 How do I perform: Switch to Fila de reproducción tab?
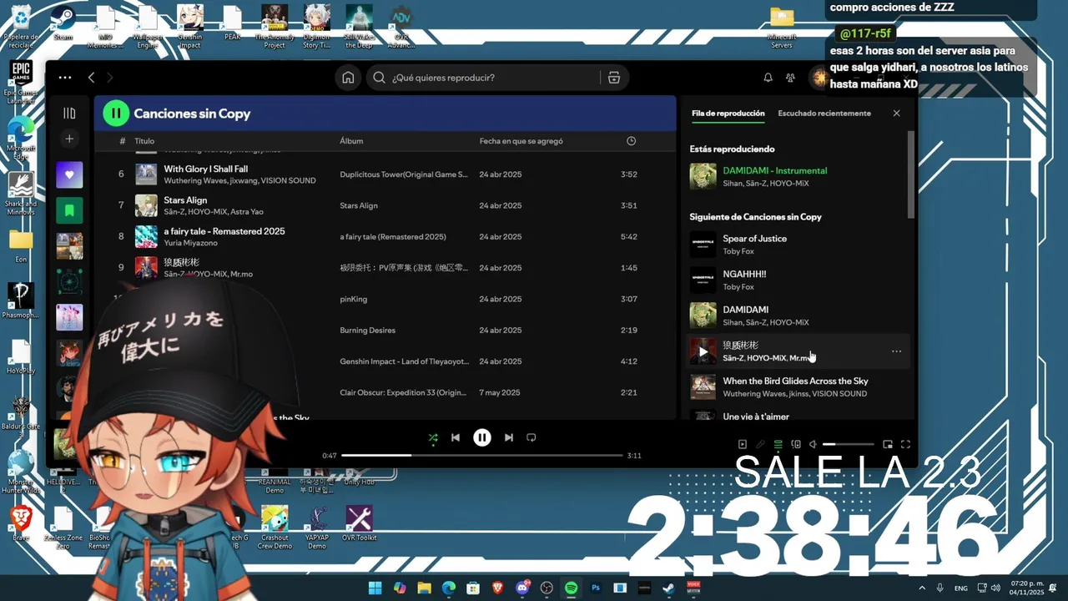click(x=728, y=114)
